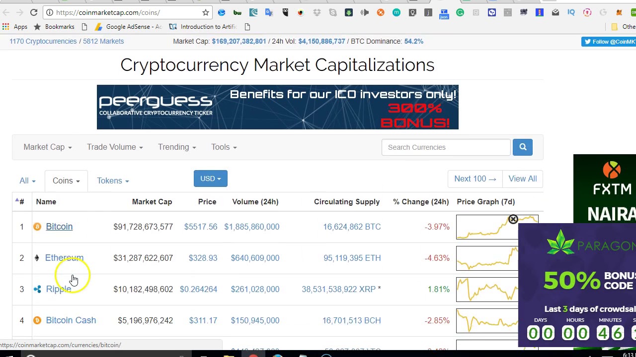
Task: Open the Tools dropdown
Action: pyautogui.click(x=224, y=147)
